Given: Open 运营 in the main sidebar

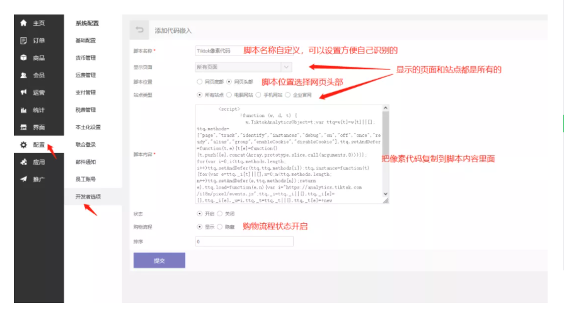Looking at the screenshot, I should pos(39,93).
